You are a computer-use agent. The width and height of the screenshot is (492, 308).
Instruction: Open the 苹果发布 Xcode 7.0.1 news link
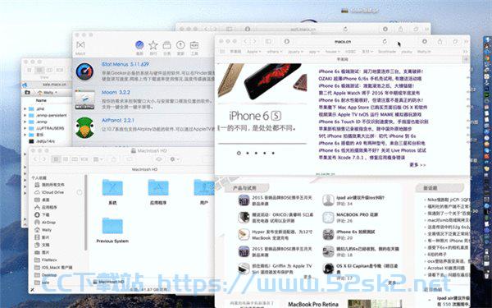pos(362,158)
